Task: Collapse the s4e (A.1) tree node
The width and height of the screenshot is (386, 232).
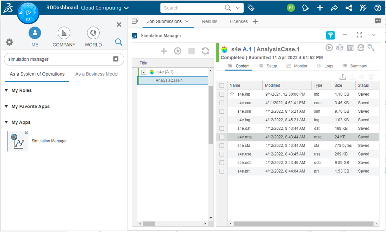Action: click(x=144, y=72)
